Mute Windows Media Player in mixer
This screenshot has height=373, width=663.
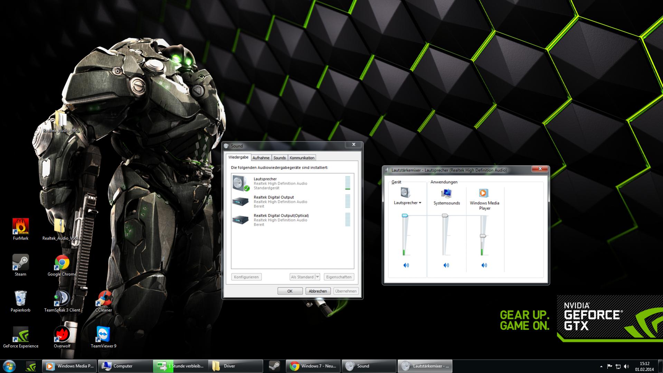(x=484, y=265)
